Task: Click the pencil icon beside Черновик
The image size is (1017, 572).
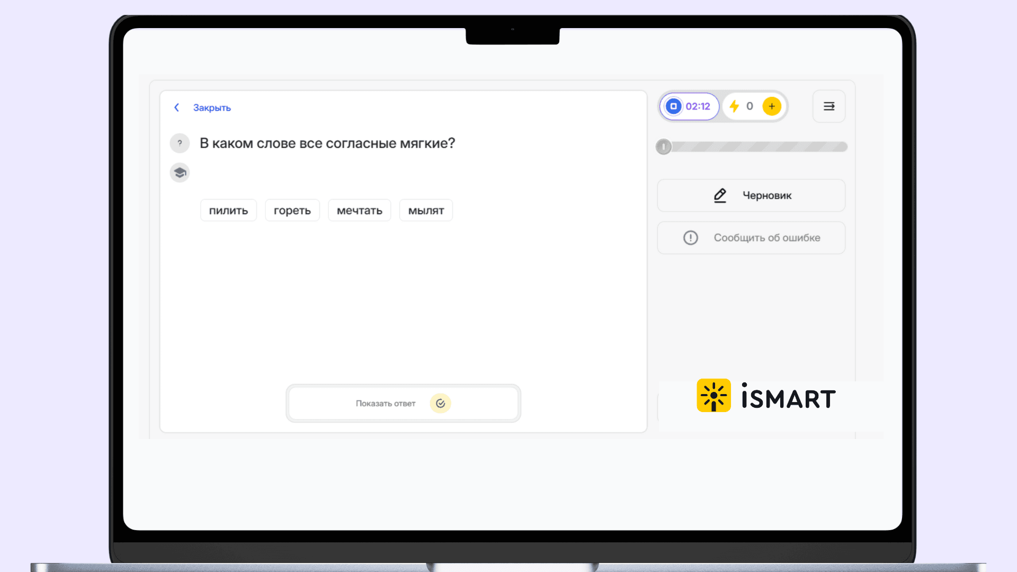Action: point(720,195)
